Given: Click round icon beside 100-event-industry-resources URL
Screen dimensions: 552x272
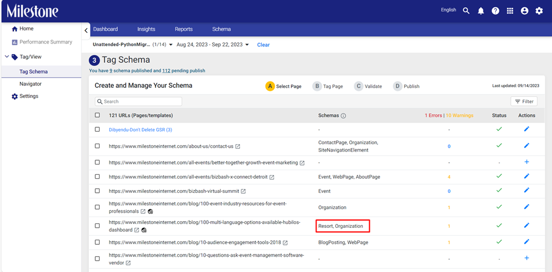Looking at the screenshot, I should tap(151, 211).
